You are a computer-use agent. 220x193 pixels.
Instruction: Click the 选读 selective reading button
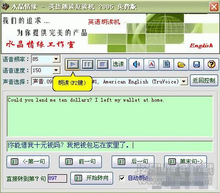(x=119, y=64)
